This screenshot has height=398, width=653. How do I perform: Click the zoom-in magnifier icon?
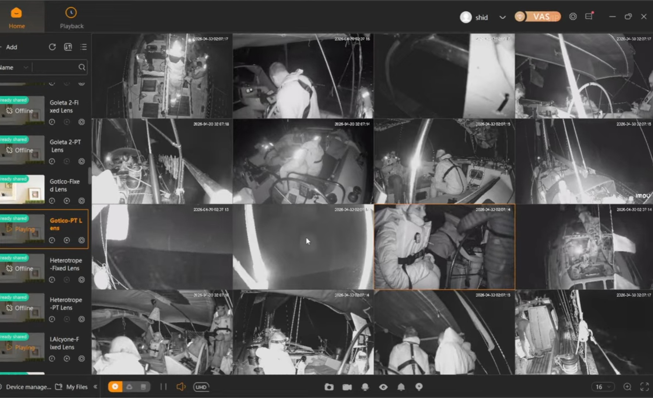point(627,387)
